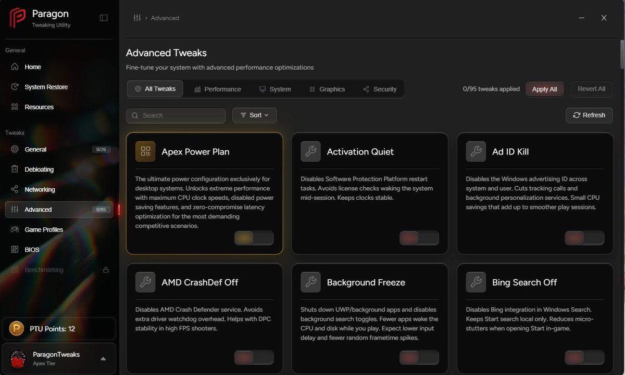Screen dimensions: 625x375
Task: Open General tweaks in sidebar
Action: [59, 149]
